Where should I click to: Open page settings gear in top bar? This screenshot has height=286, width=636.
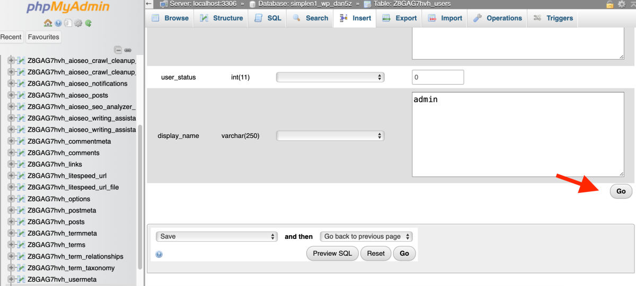pos(621,4)
